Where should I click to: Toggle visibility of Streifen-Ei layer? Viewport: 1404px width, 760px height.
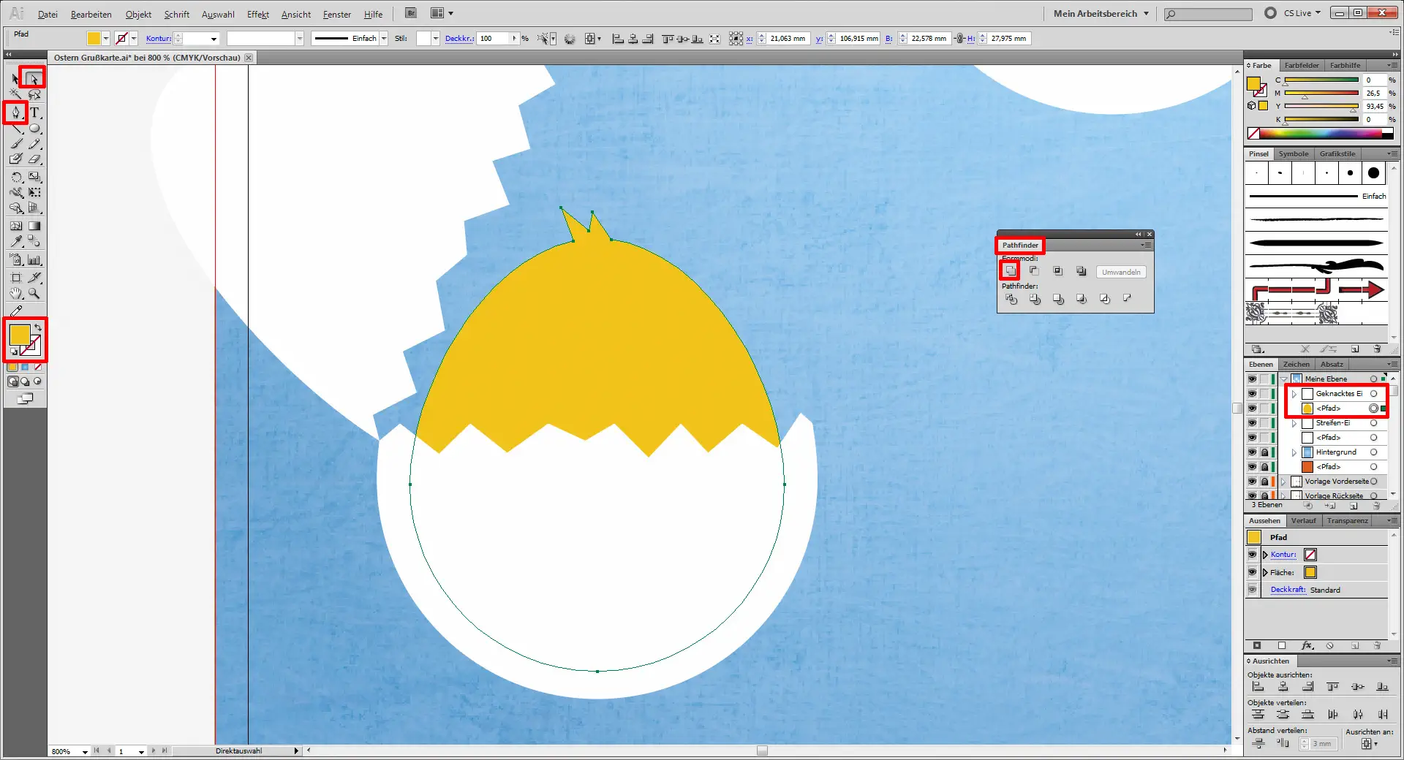pyautogui.click(x=1252, y=423)
